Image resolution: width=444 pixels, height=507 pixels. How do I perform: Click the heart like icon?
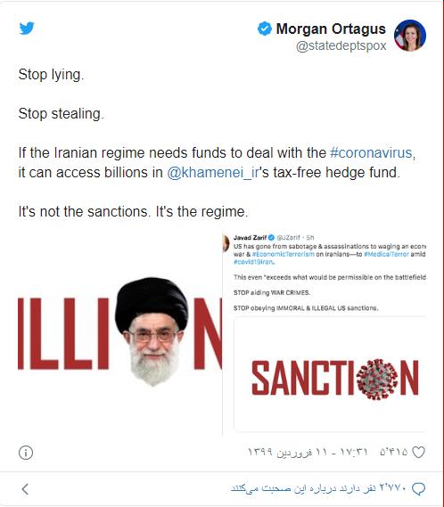click(x=418, y=452)
